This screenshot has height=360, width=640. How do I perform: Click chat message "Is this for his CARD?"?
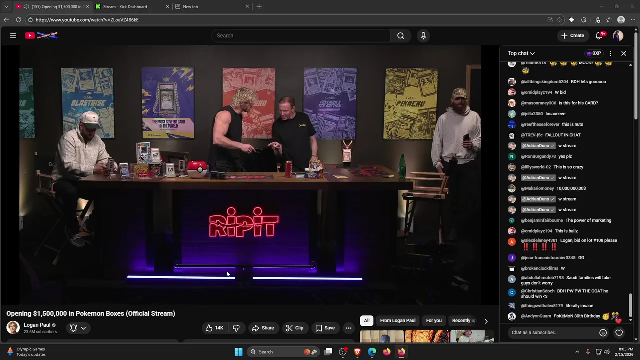pos(578,103)
